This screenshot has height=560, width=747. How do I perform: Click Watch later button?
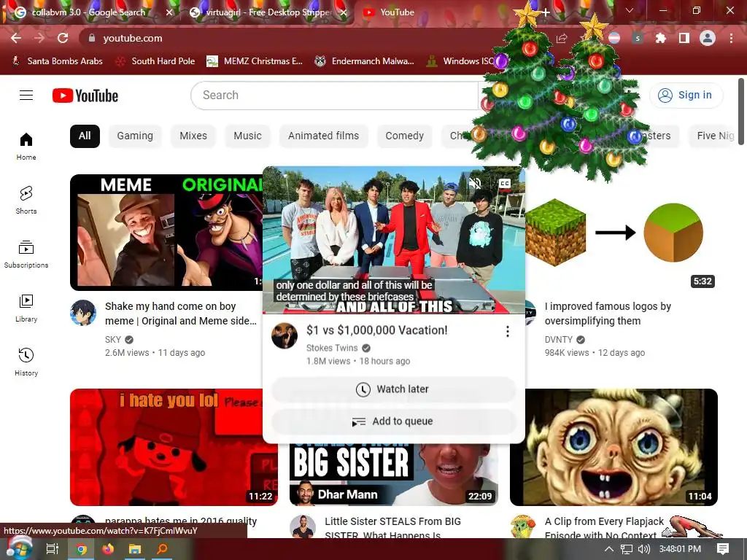click(393, 389)
